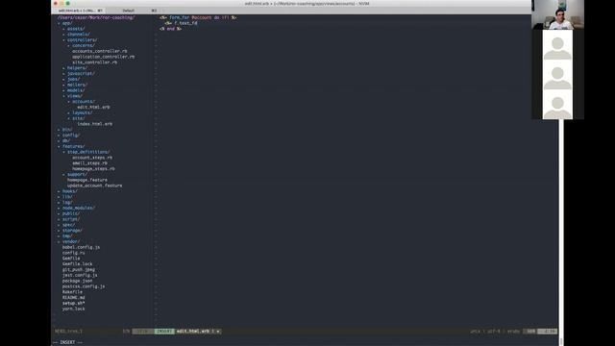This screenshot has width=615, height=346.
Task: Expand the helpers/ folder
Action: 77,68
